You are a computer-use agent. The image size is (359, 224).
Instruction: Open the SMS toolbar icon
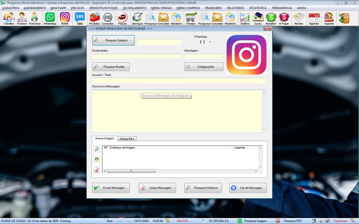tap(80, 18)
